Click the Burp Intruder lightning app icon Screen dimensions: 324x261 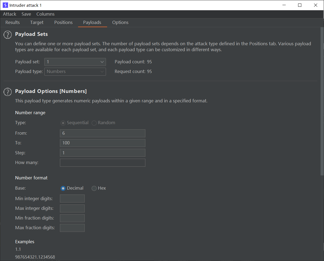(x=5, y=5)
